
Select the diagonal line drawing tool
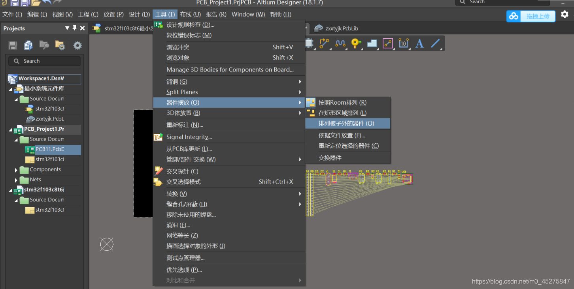click(x=435, y=43)
